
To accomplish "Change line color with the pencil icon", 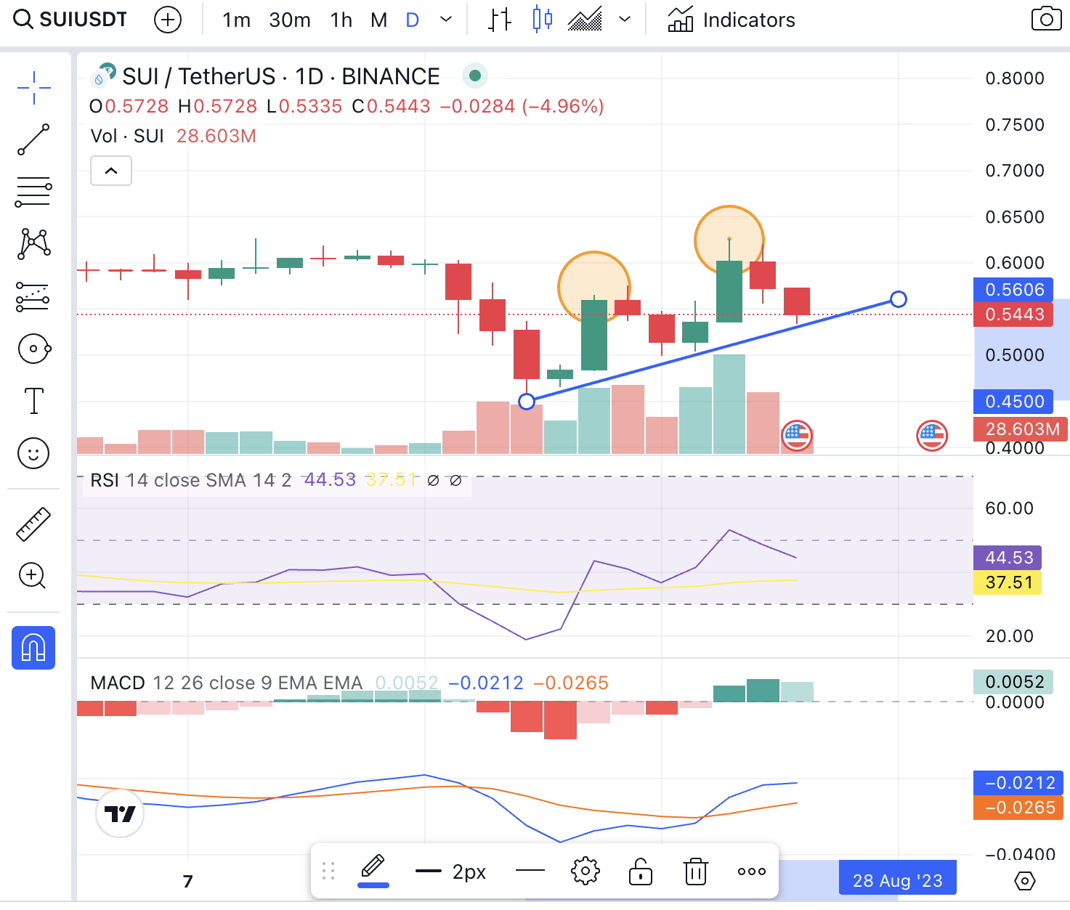I will (373, 870).
